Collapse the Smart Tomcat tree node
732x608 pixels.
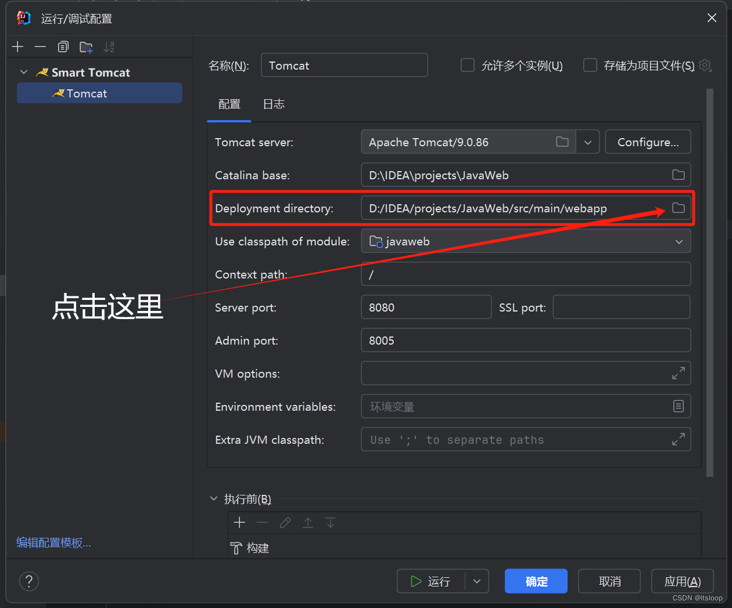24,72
